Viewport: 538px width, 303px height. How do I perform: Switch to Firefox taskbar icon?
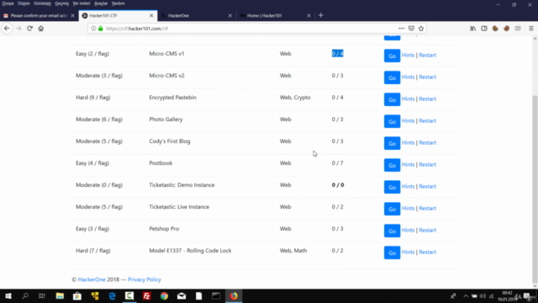pyautogui.click(x=234, y=295)
